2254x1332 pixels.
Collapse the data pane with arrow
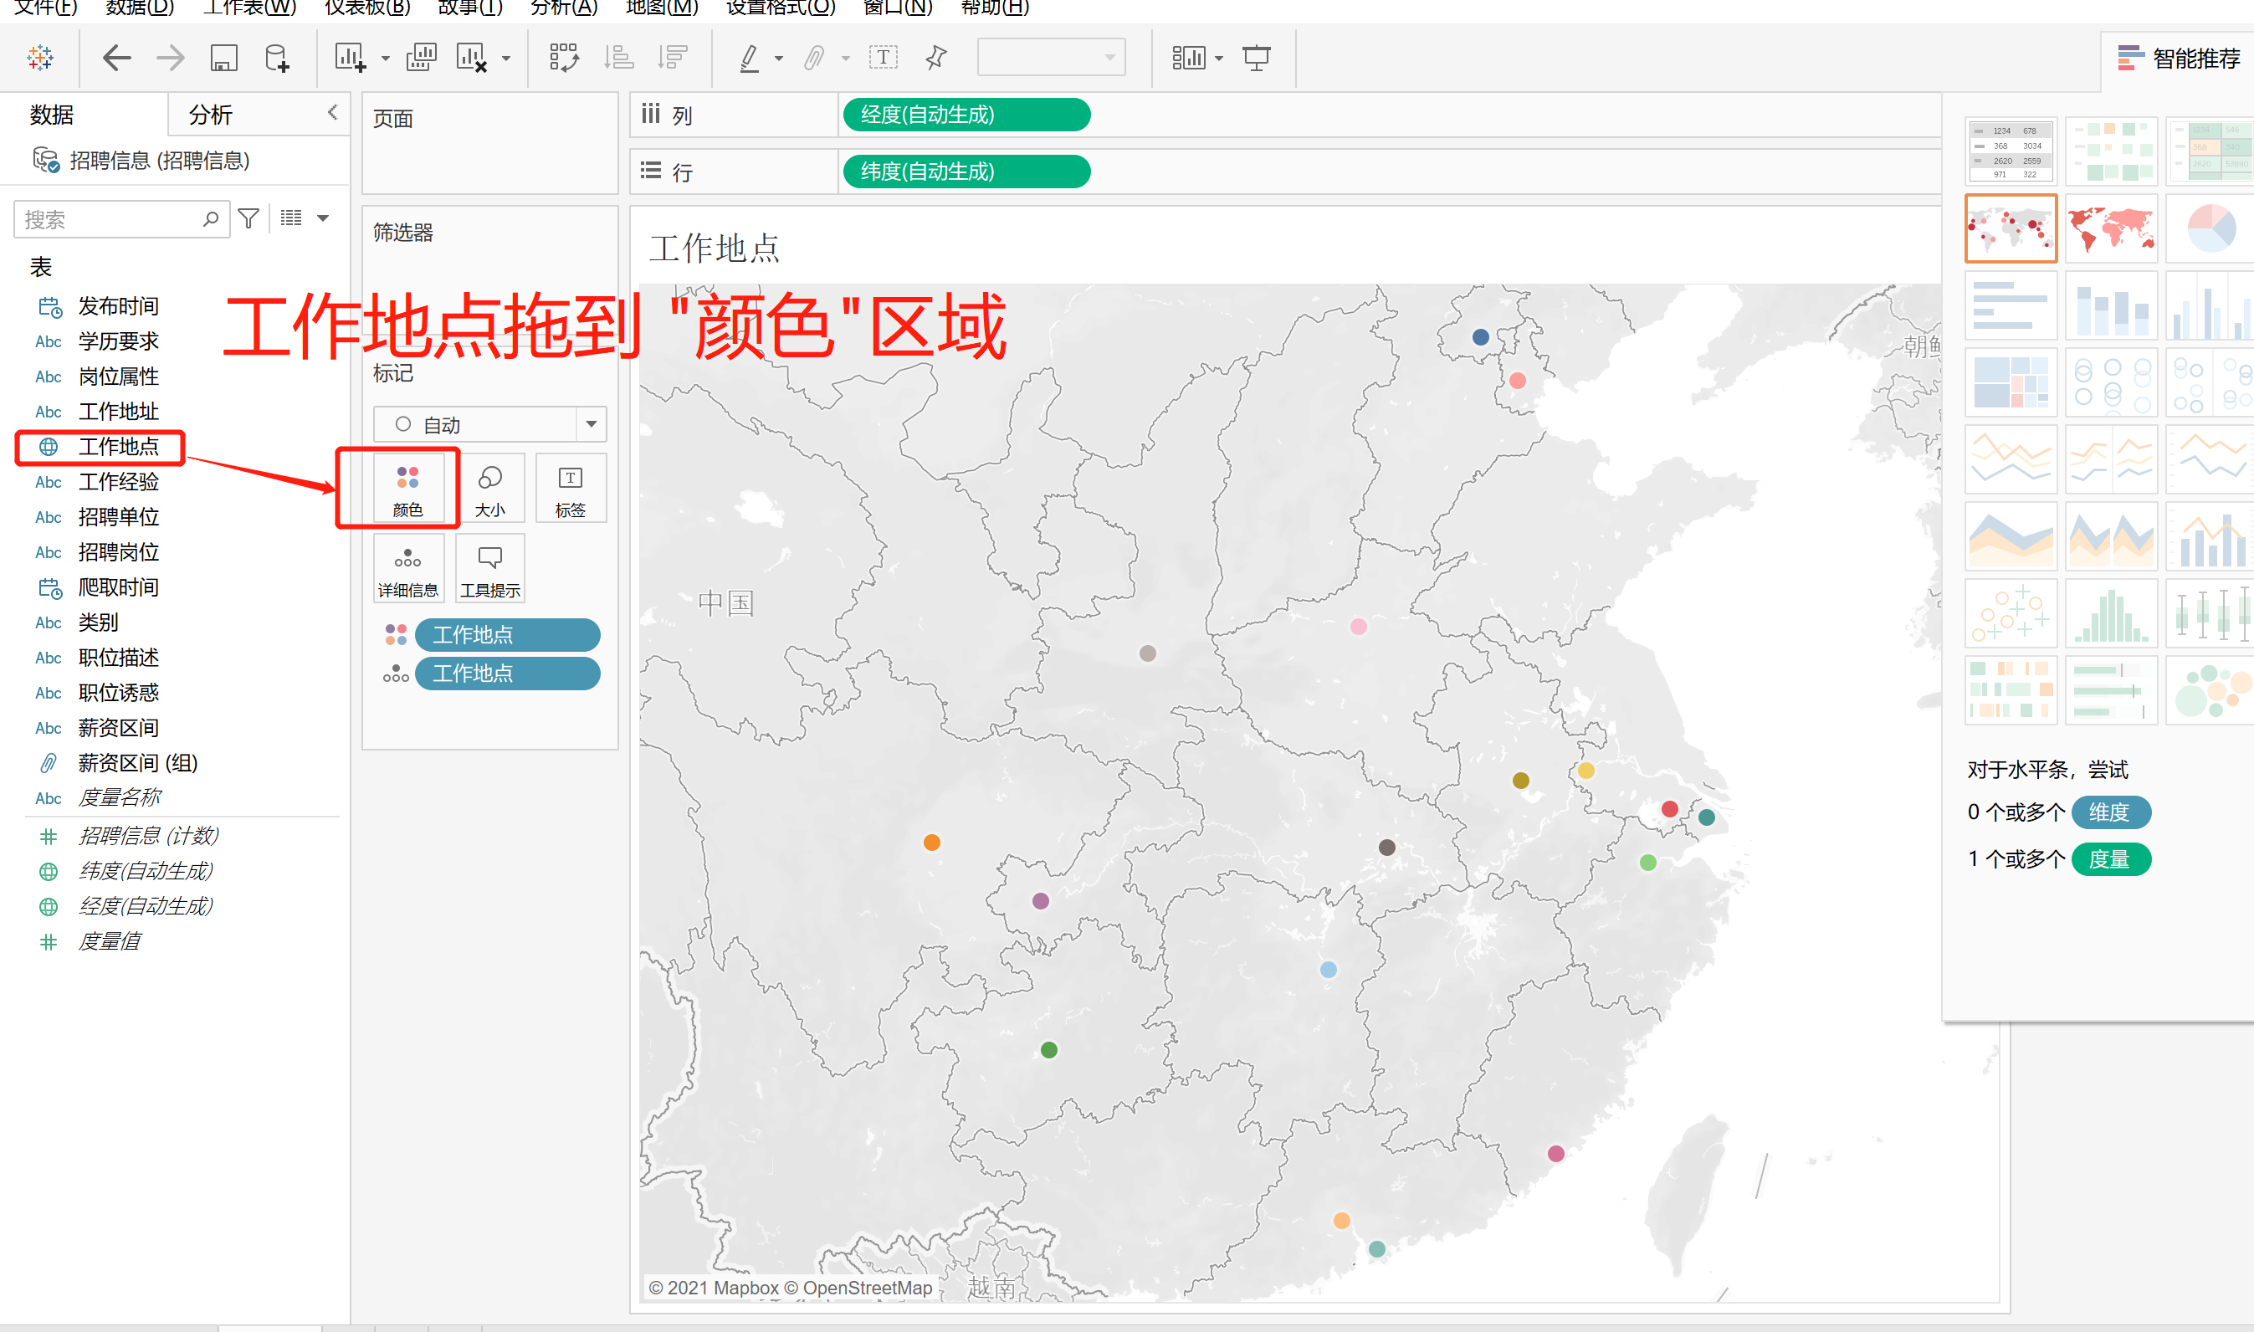(x=333, y=112)
